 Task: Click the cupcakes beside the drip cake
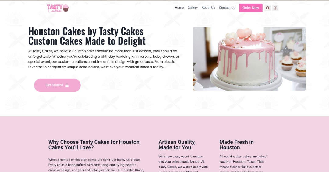[294, 63]
